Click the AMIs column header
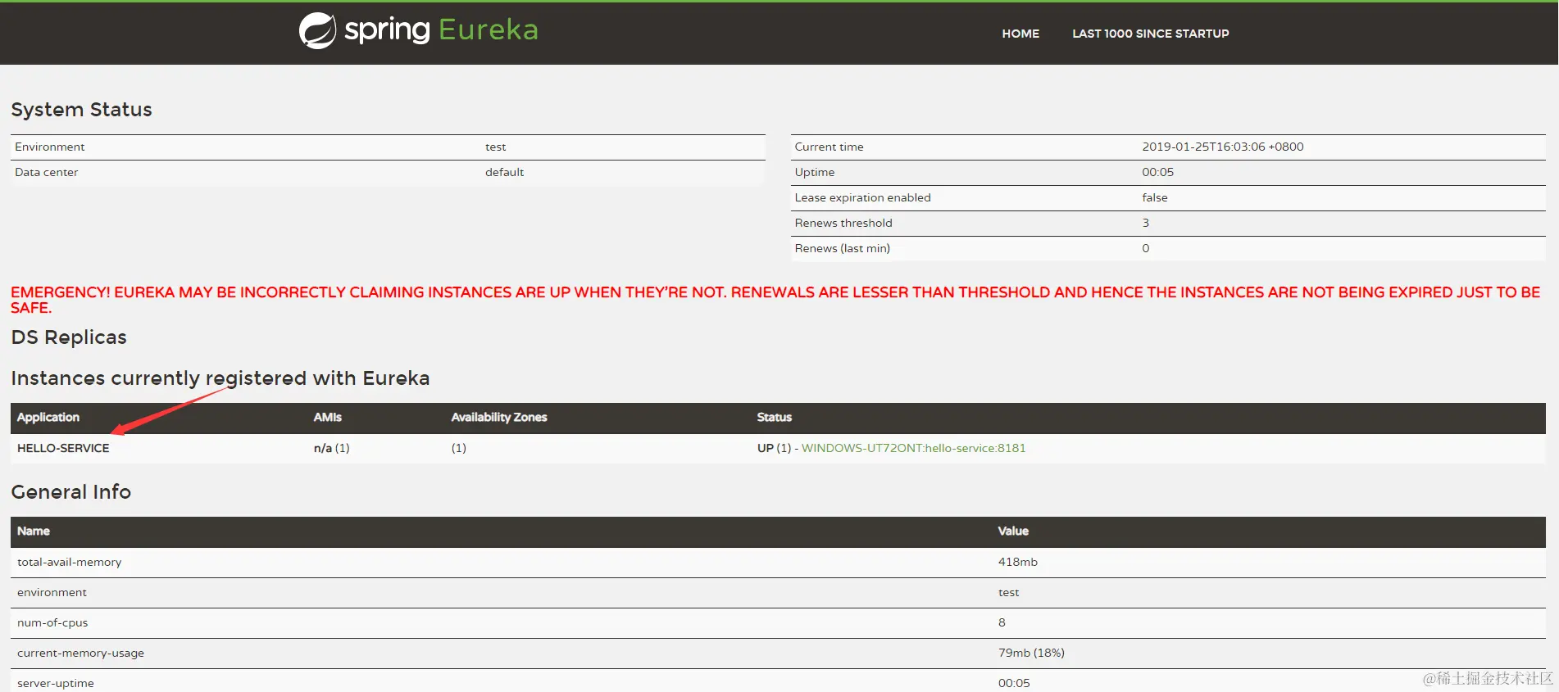Viewport: 1559px width, 692px height. pos(327,417)
